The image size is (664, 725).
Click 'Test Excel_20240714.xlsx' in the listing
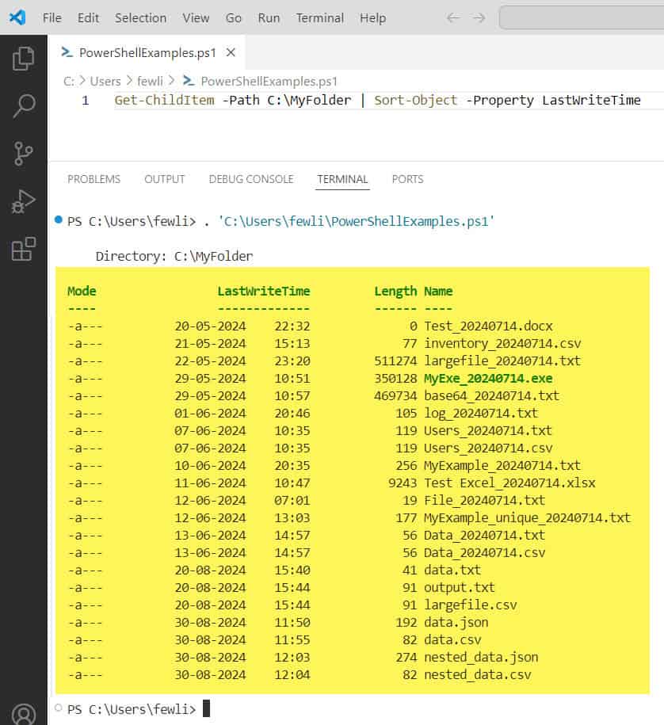pyautogui.click(x=509, y=483)
